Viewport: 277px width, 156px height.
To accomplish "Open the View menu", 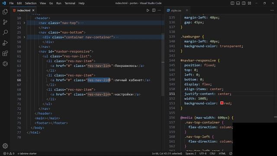I will [x=43, y=3].
